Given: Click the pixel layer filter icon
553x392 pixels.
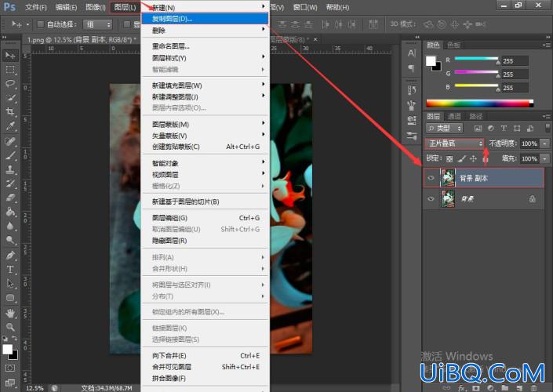Looking at the screenshot, I should point(478,129).
